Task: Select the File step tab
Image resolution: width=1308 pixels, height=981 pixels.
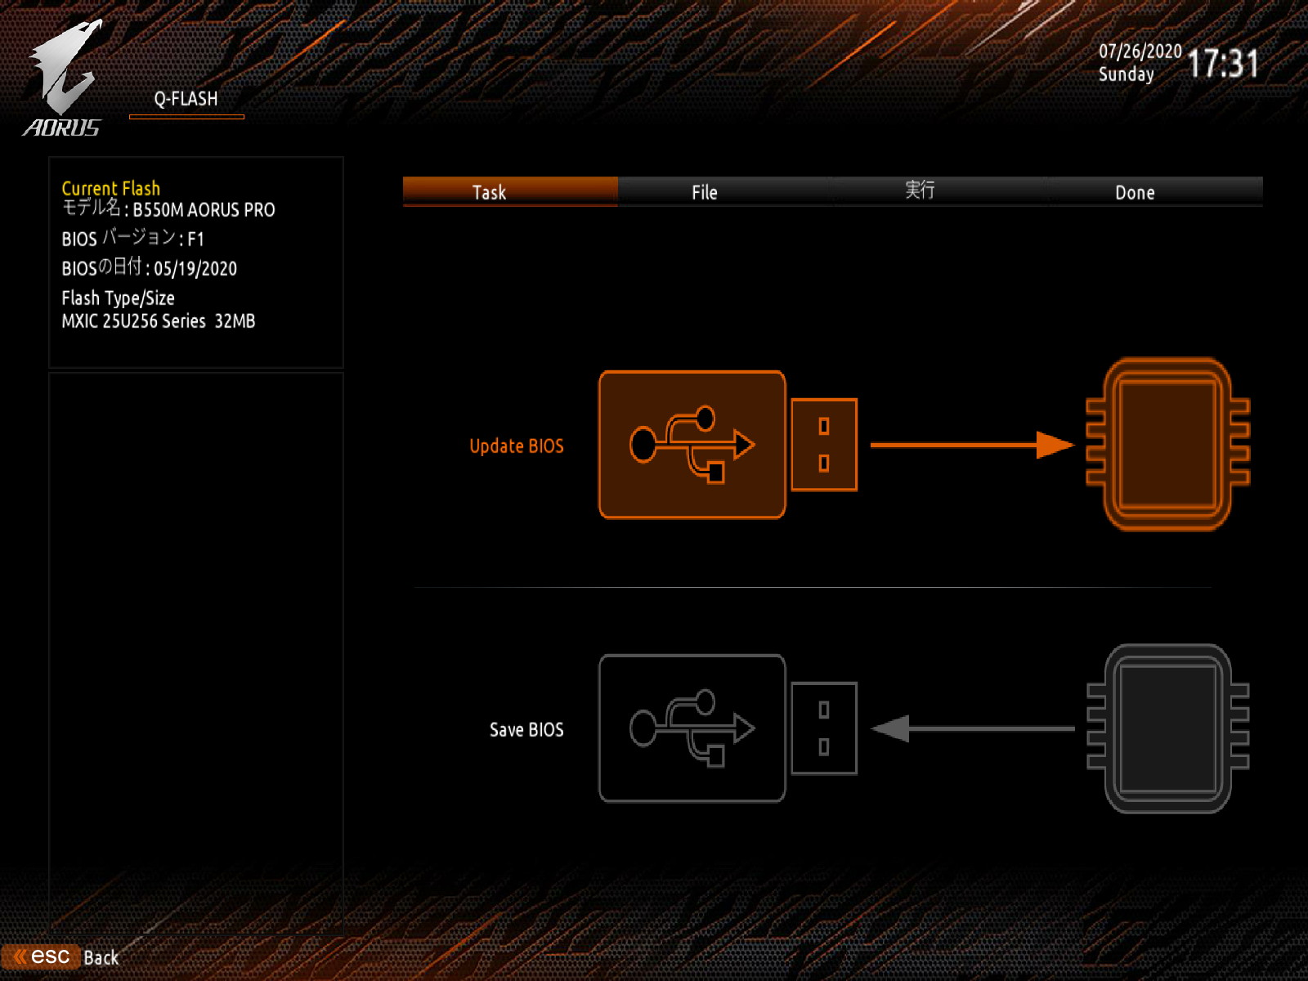Action: pyautogui.click(x=725, y=192)
